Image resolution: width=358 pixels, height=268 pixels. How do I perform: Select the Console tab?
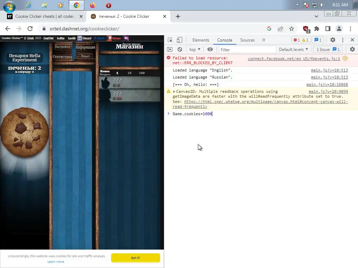coord(225,40)
